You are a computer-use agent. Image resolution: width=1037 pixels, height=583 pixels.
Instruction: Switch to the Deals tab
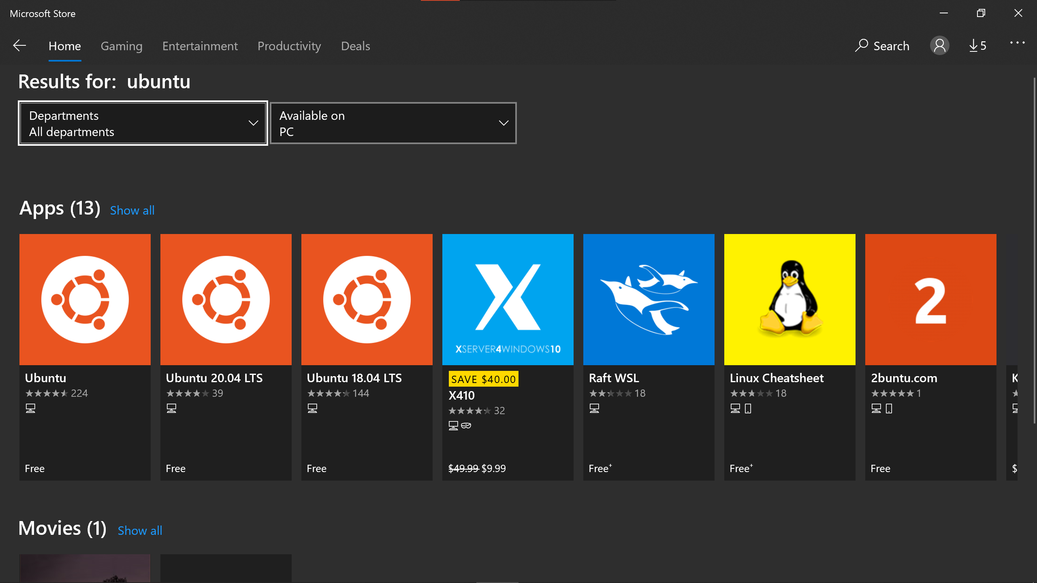click(x=356, y=46)
